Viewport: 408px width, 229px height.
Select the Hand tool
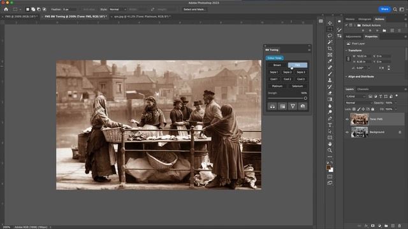click(x=330, y=144)
